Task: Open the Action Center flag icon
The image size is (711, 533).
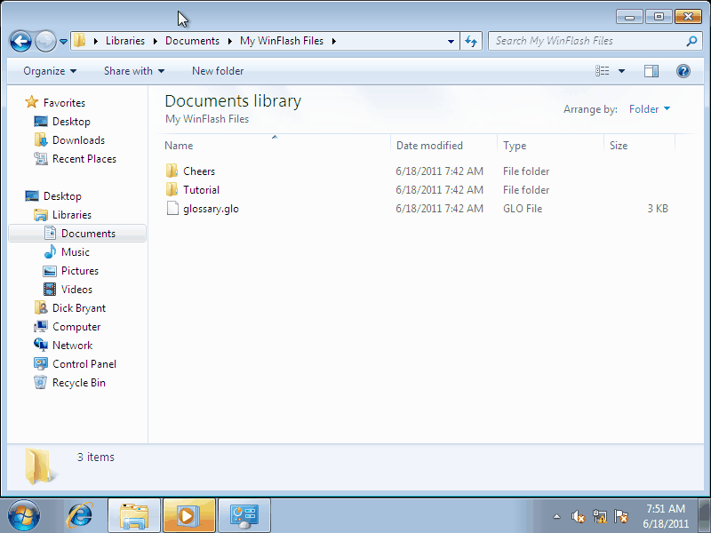Action: (x=620, y=516)
